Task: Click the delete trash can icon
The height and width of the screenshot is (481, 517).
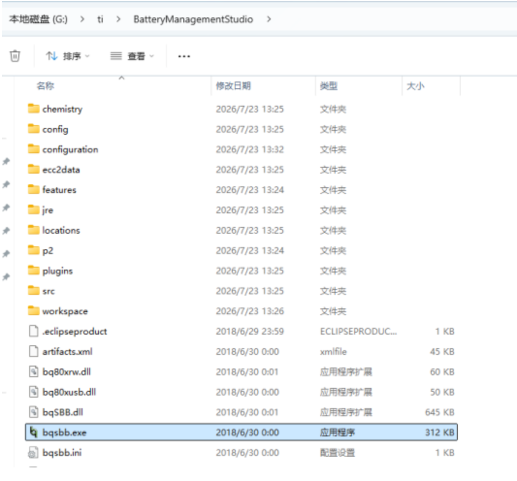Action: point(15,56)
